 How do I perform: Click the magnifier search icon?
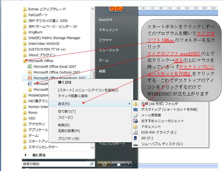92,164
